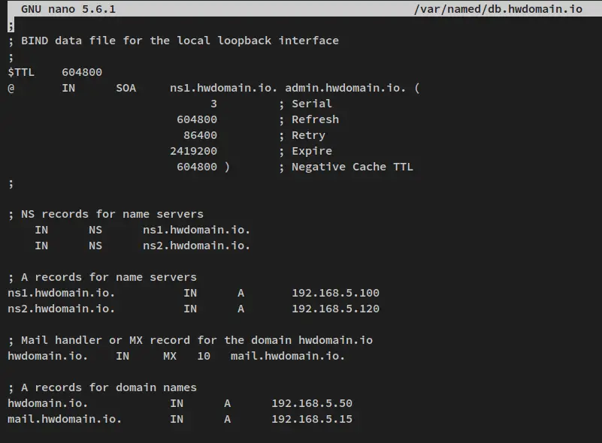Viewport: 602px width, 443px height.
Task: Click IP address 192.168.5.120
Action: [x=335, y=309]
